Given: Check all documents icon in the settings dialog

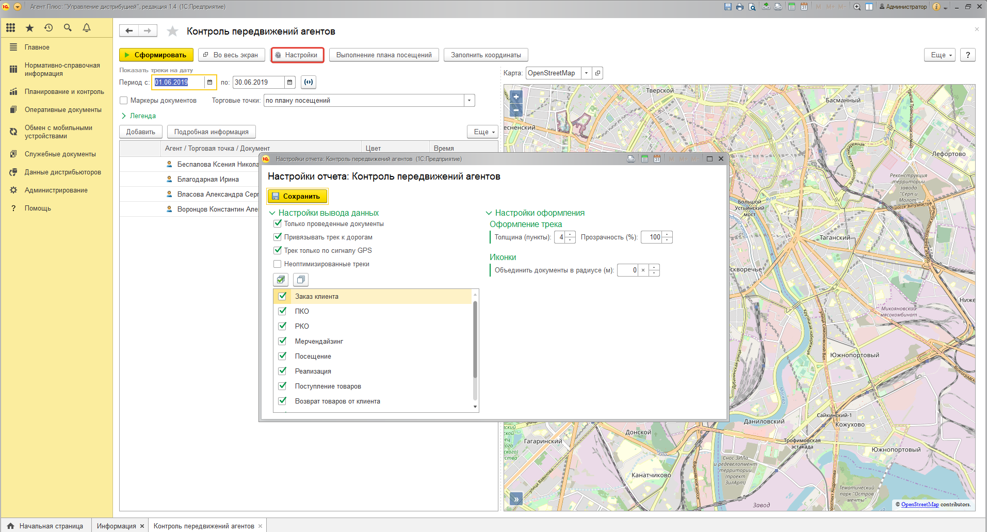Looking at the screenshot, I should point(281,280).
